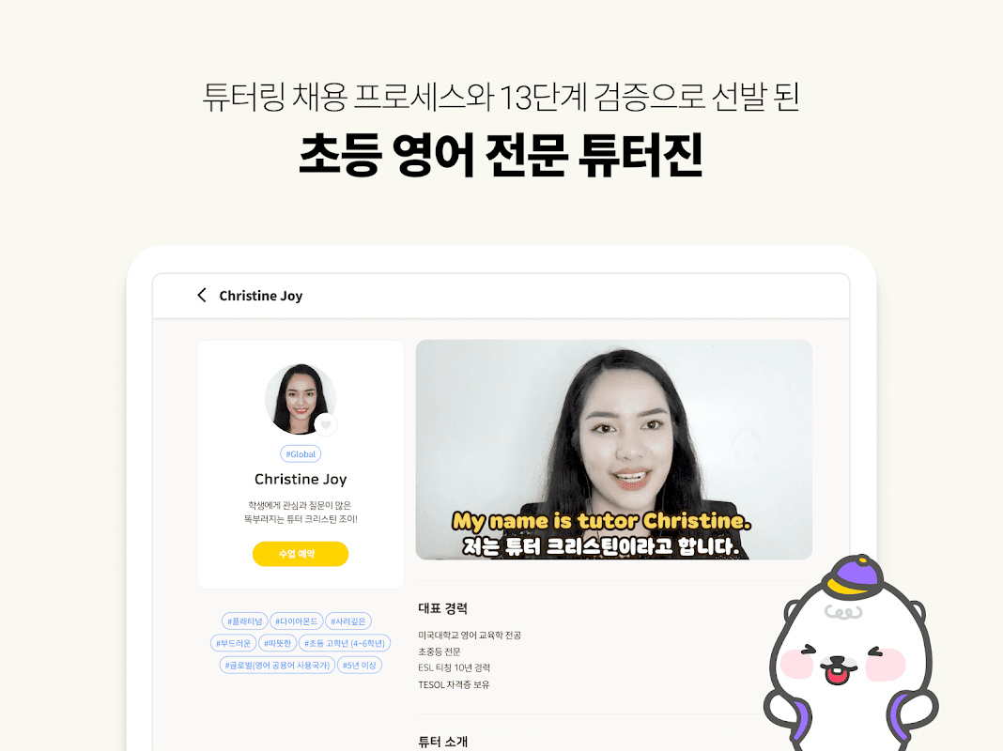This screenshot has width=1003, height=751.
Task: Open the 튜터 소개 section heading
Action: [442, 742]
